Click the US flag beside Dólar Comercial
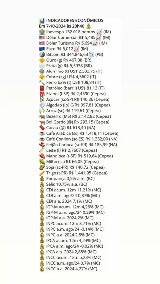Screen dimensions: 160x284 42,38
